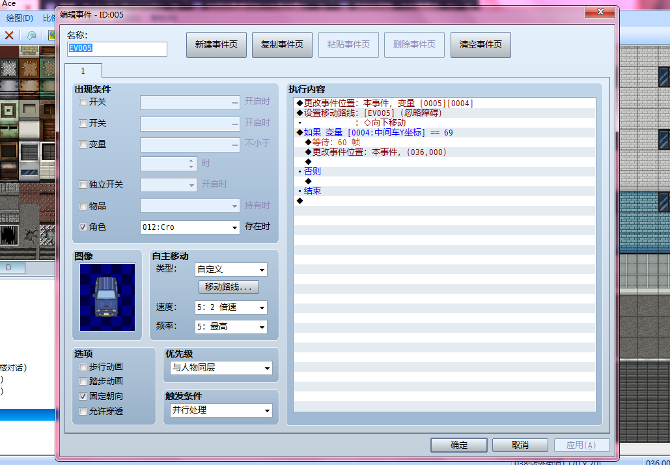Toggle 允许穿透 through option
Image resolution: width=670 pixels, height=465 pixels.
click(83, 411)
